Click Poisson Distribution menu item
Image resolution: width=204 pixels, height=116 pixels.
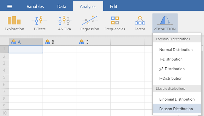point(176,109)
